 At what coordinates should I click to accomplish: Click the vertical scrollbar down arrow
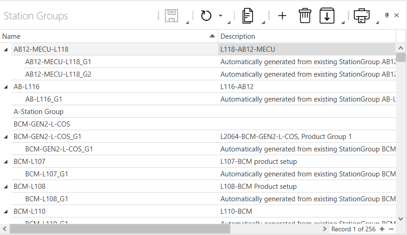[x=401, y=219]
